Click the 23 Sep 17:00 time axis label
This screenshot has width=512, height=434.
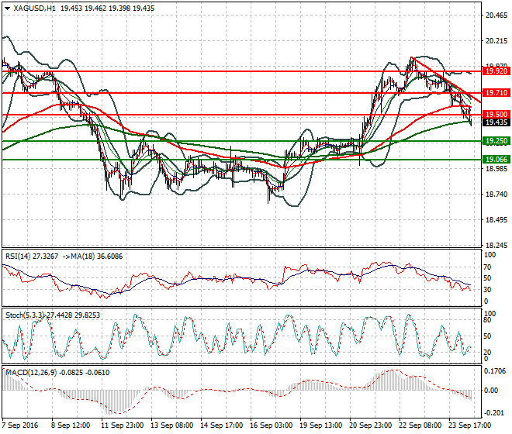click(x=469, y=425)
